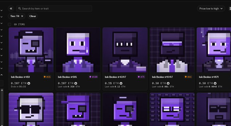231x126 pixels.
Task: Click the 0.30 ETH price on Ink Broker #4171
Action: pyautogui.click(x=206, y=83)
